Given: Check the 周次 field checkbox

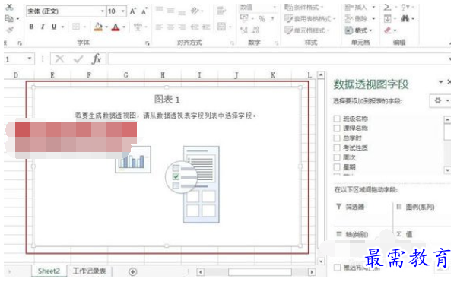Looking at the screenshot, I should [x=337, y=157].
